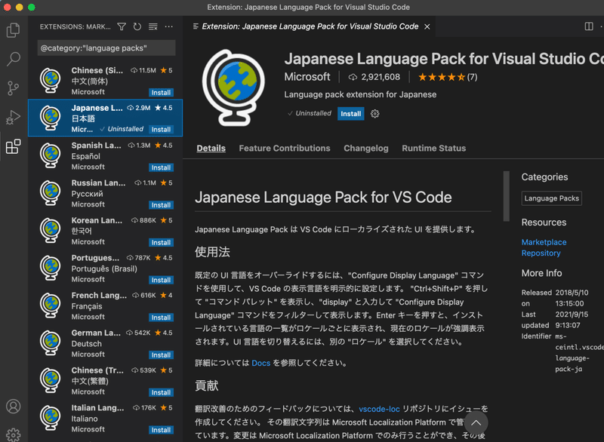This screenshot has width=604, height=442.
Task: Select Chinese (Traditional) extension row
Action: pyautogui.click(x=105, y=381)
